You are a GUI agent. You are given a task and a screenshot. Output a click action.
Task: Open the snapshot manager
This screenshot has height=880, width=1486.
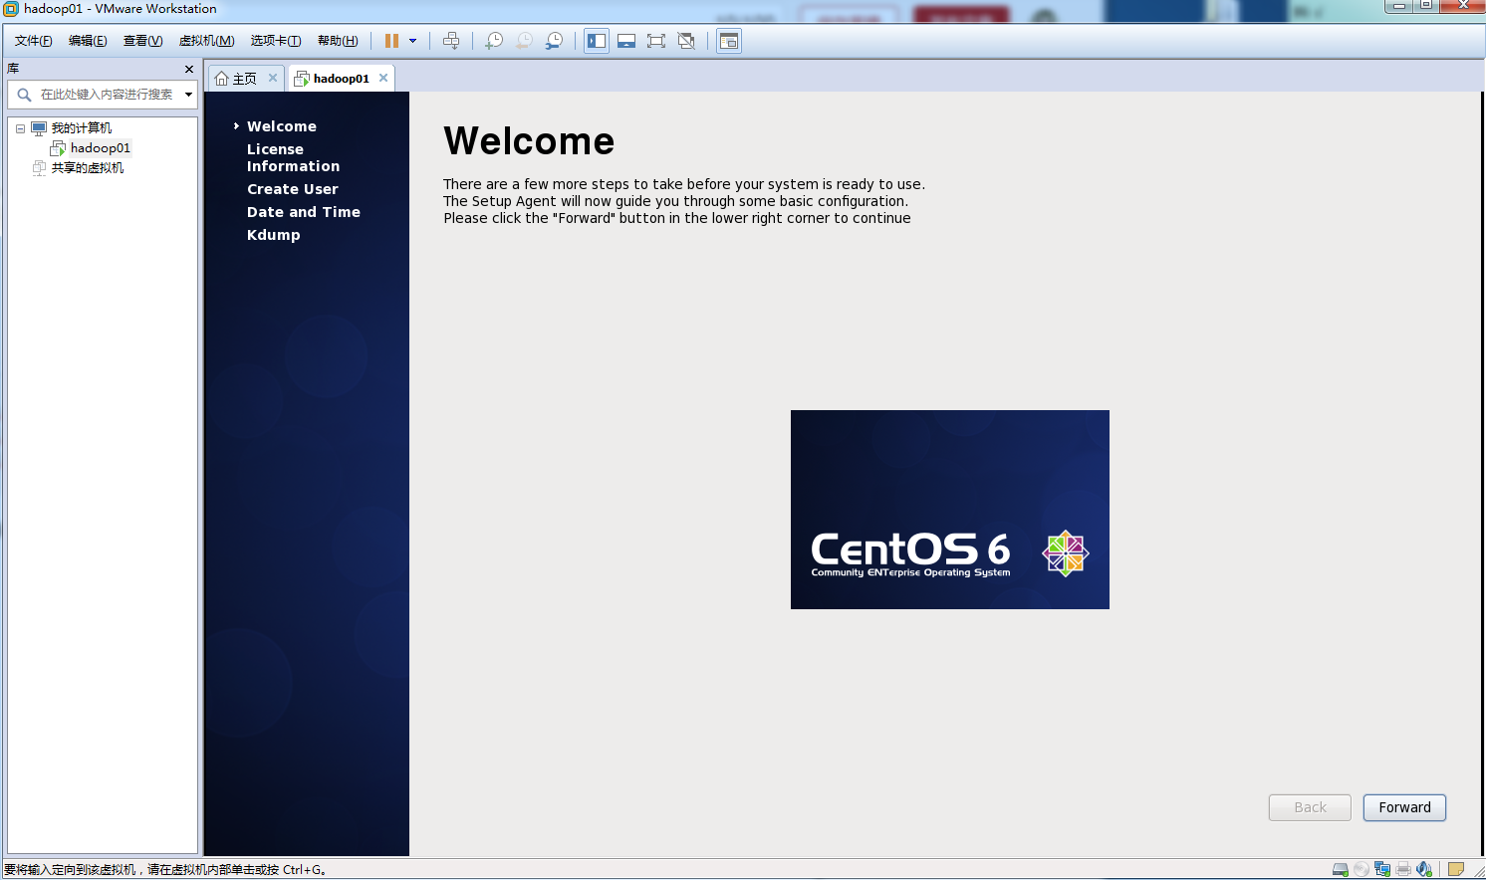[554, 40]
